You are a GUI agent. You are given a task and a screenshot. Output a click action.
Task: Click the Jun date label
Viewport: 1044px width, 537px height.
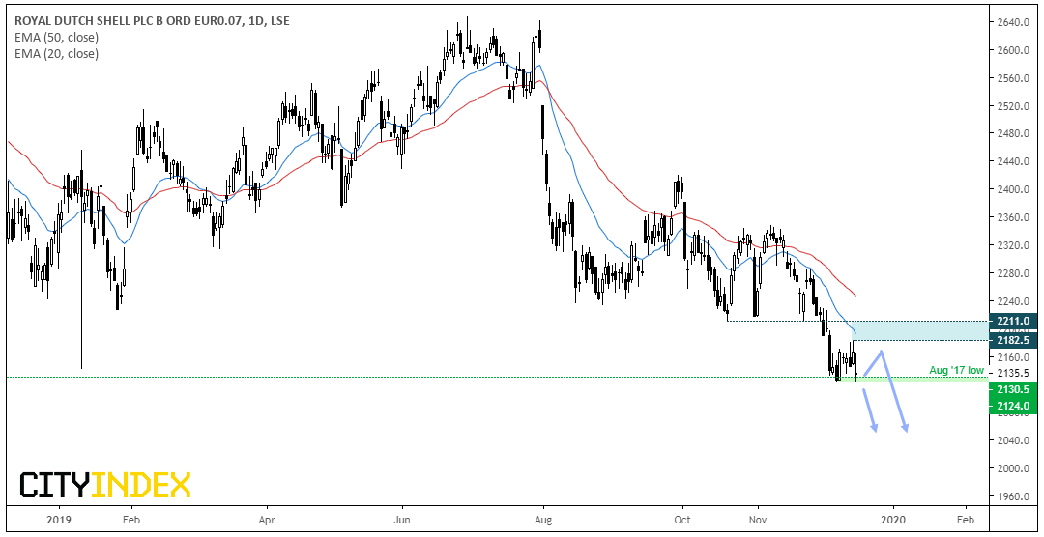point(402,519)
